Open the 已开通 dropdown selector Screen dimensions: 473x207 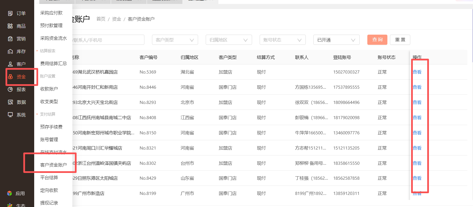336,40
